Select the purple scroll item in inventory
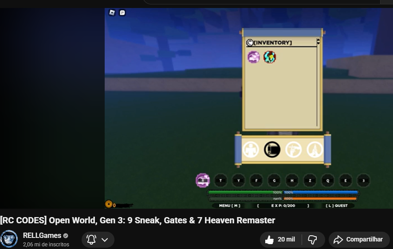Viewport: 393px width, 249px height. point(254,57)
